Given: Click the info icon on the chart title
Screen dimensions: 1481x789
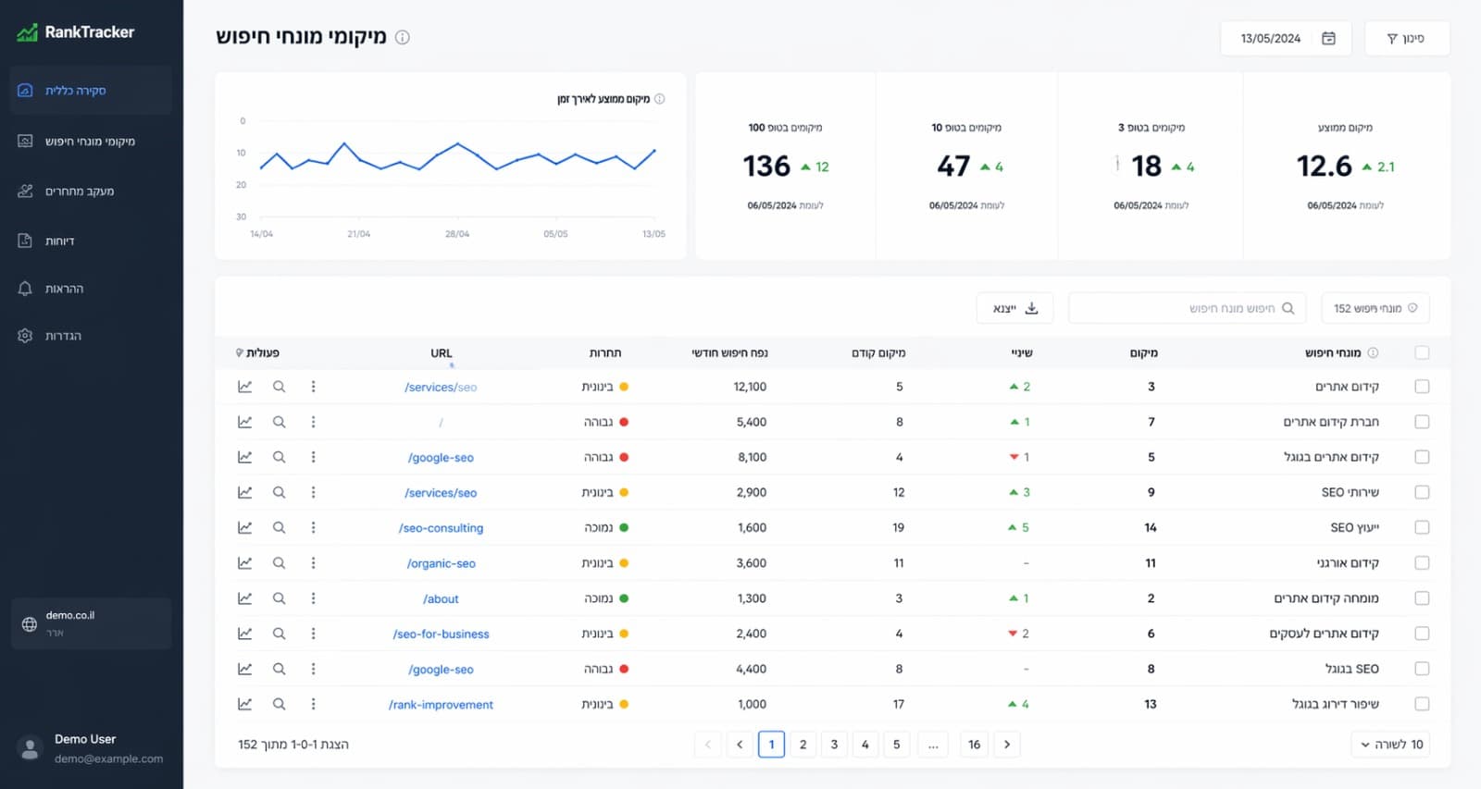Looking at the screenshot, I should click(x=660, y=99).
